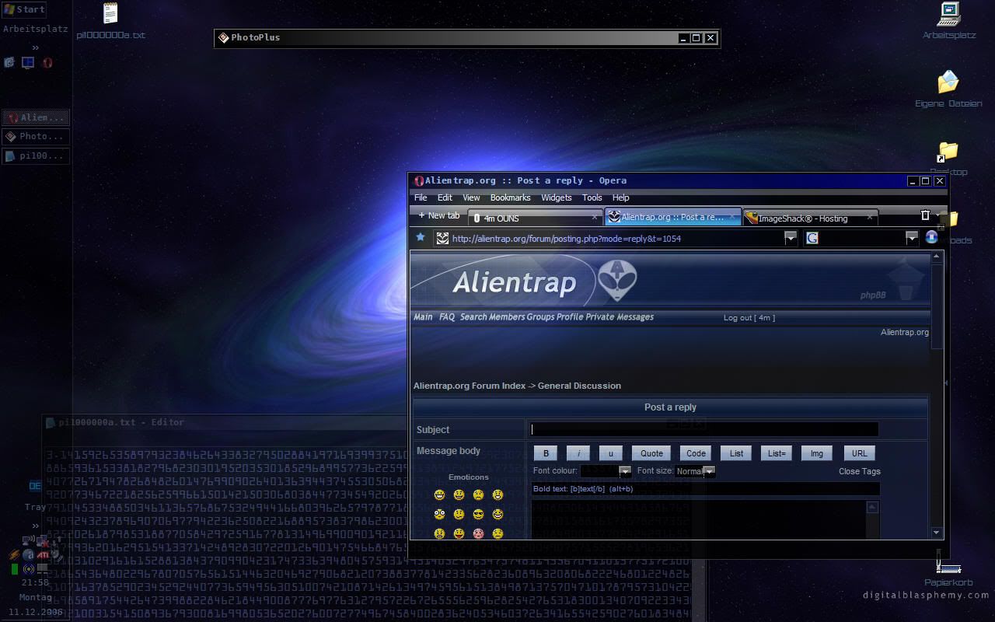This screenshot has height=622, width=995.
Task: Click the General Discussion breadcrumb link
Action: (579, 386)
